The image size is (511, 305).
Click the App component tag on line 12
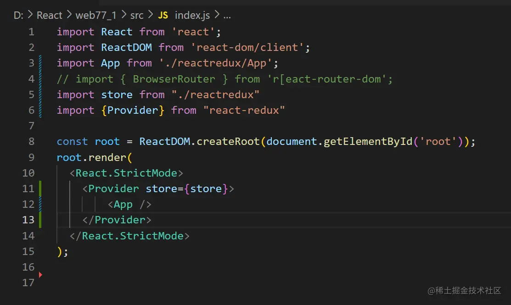(x=123, y=204)
